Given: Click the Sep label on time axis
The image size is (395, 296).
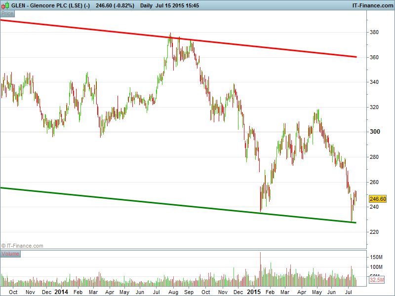Looking at the screenshot, I should pyautogui.click(x=189, y=292).
